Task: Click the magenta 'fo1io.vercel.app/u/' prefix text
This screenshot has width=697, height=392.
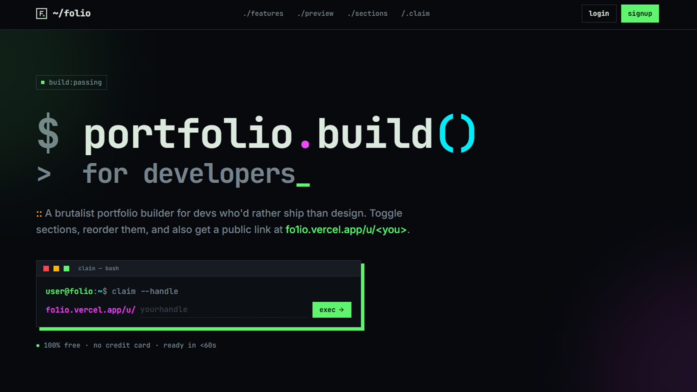Action: (x=90, y=310)
